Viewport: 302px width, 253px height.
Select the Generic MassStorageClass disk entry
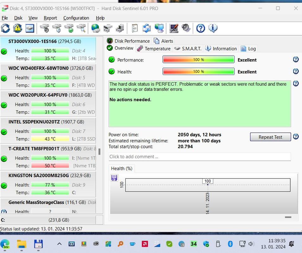click(x=48, y=206)
